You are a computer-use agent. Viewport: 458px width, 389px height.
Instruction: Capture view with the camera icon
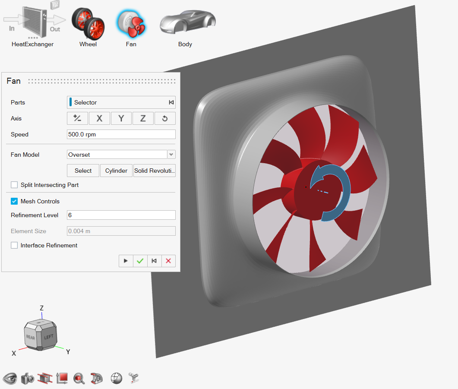tap(27, 379)
